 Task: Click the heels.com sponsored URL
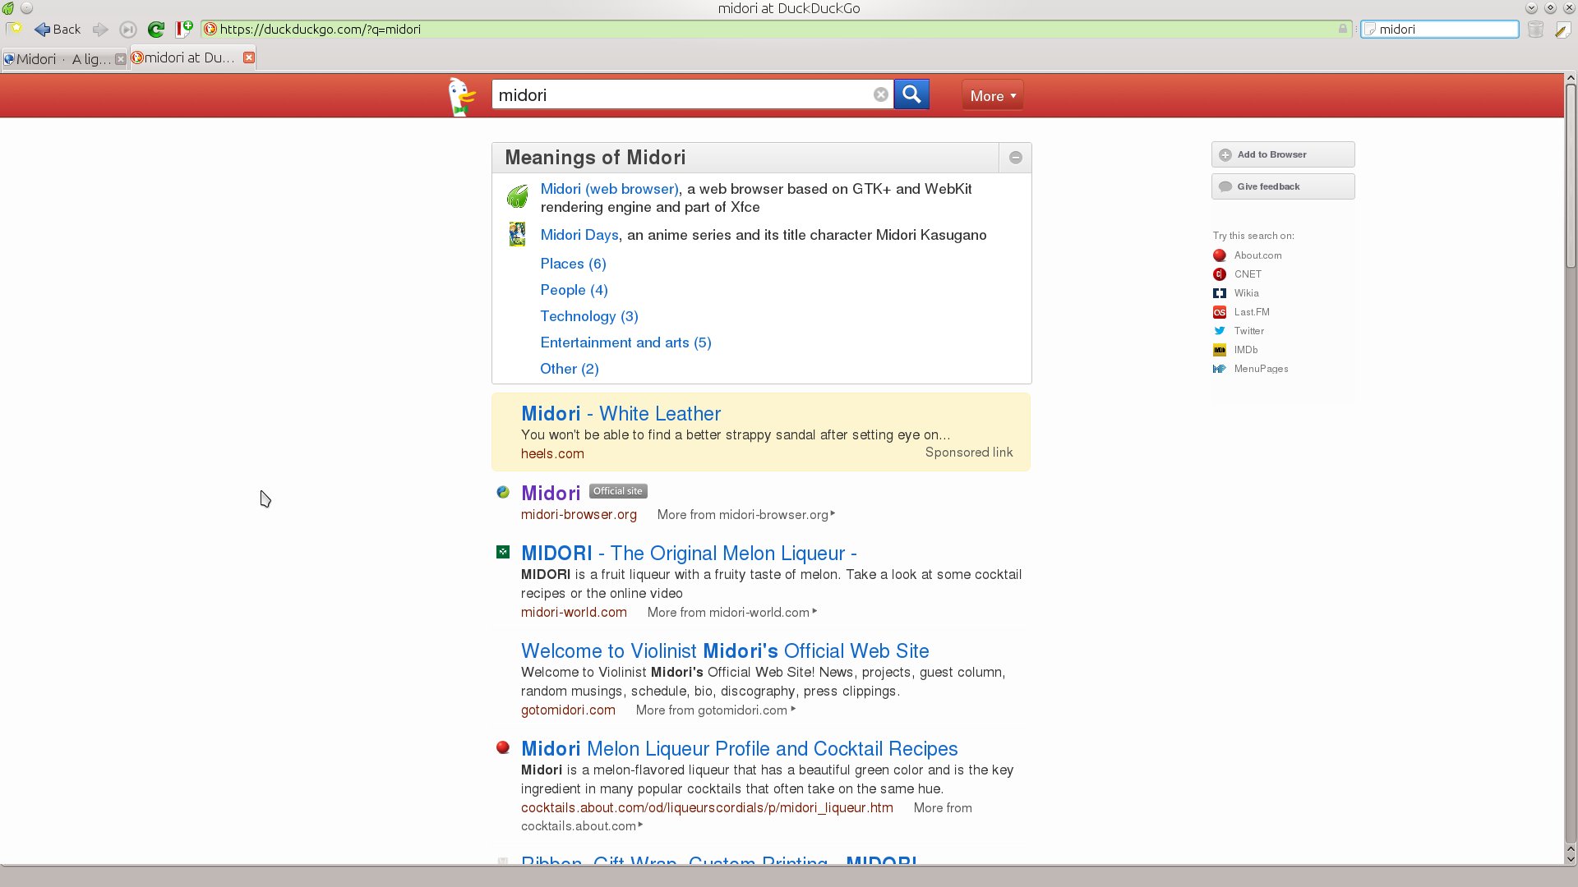[x=552, y=453]
